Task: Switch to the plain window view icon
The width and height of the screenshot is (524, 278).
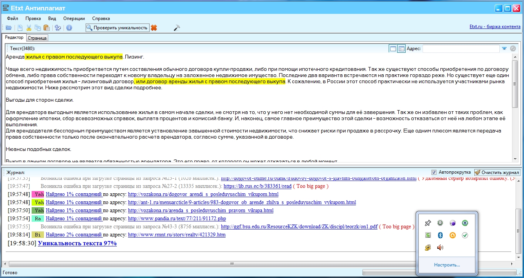Action: (393, 49)
